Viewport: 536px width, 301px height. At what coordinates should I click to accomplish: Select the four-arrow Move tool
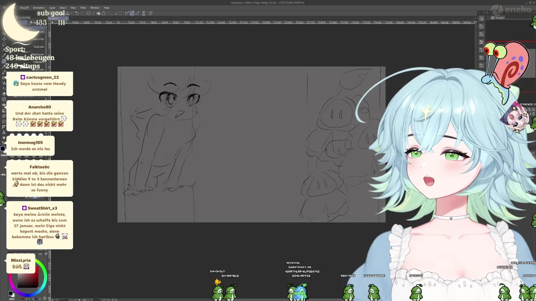pyautogui.click(x=3, y=39)
